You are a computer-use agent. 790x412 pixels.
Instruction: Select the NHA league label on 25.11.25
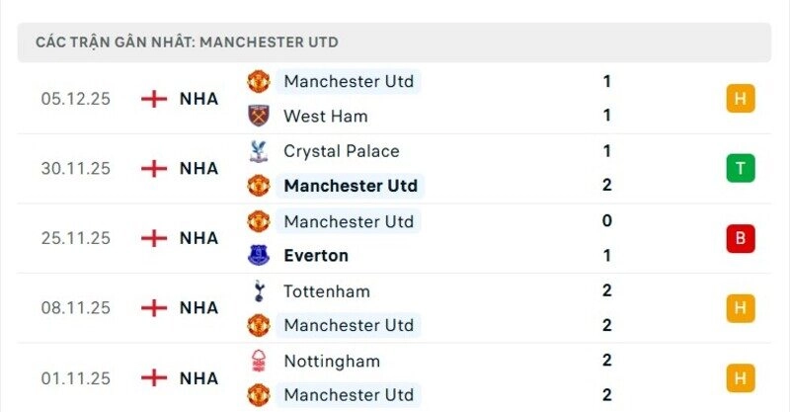click(198, 238)
